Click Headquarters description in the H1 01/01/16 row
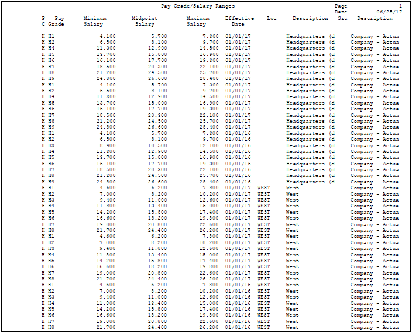Viewport: 412px width, 333px height. click(x=310, y=133)
